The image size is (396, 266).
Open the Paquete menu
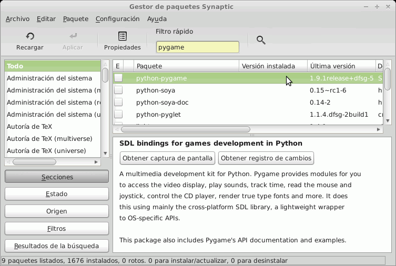(x=76, y=19)
